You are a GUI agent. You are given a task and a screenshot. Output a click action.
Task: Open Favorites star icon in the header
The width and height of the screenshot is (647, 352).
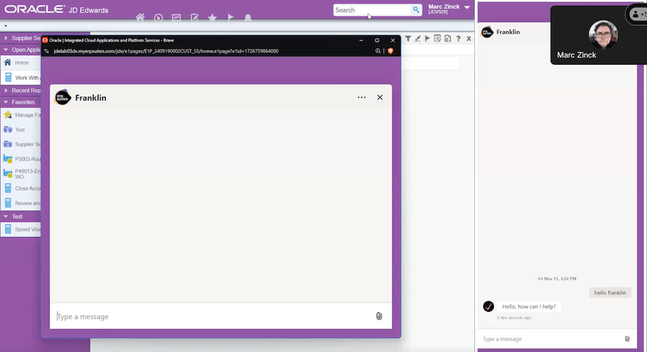[x=213, y=17]
